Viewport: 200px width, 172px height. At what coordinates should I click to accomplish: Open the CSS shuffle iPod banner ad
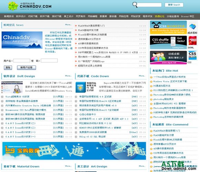point(168,42)
